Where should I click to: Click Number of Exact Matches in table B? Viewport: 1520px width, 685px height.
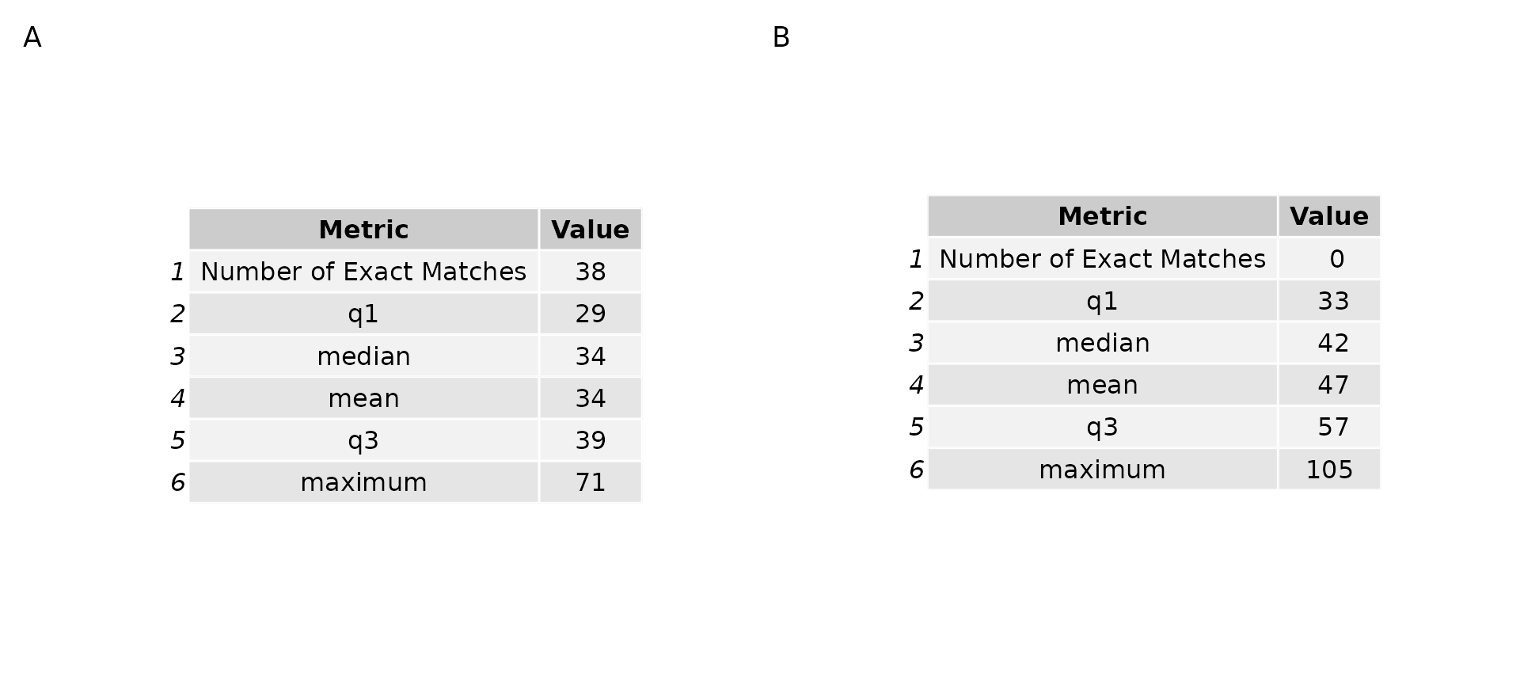pos(1102,259)
